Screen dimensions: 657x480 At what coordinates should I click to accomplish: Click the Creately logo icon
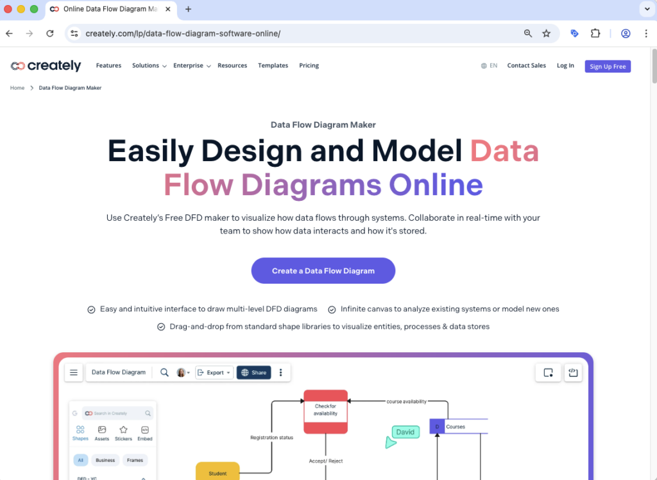pos(18,65)
